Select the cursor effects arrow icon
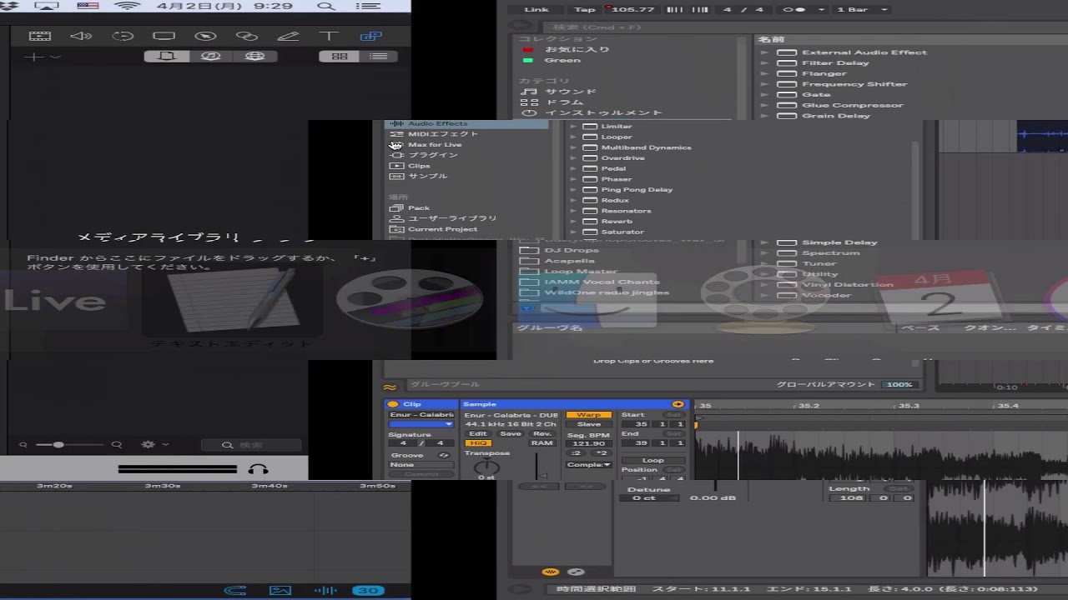1068x600 pixels. pyautogui.click(x=205, y=36)
